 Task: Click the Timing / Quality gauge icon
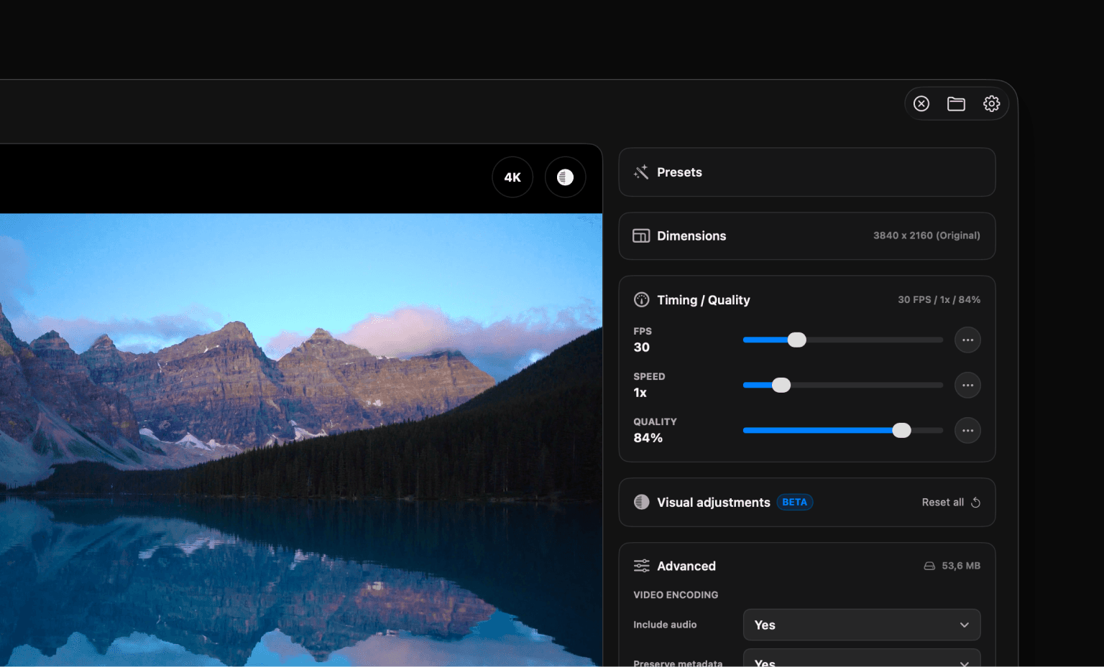click(641, 300)
